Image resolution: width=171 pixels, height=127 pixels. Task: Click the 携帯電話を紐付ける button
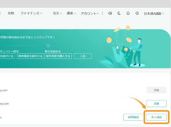click(30, 56)
